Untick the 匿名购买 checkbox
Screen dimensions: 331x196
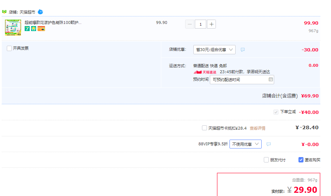tap(301, 160)
